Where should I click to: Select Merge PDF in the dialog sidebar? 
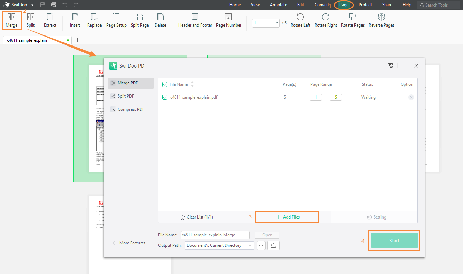click(x=131, y=83)
